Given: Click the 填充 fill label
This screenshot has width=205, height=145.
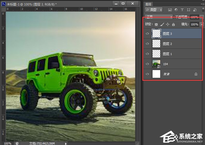Looking at the screenshot, I should [185, 24].
